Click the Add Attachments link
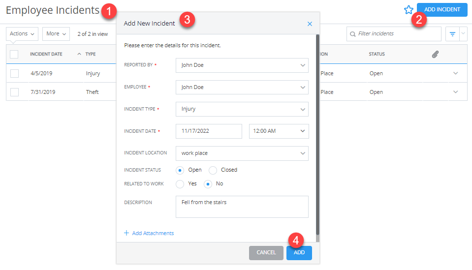This screenshot has width=472, height=270. click(x=153, y=233)
